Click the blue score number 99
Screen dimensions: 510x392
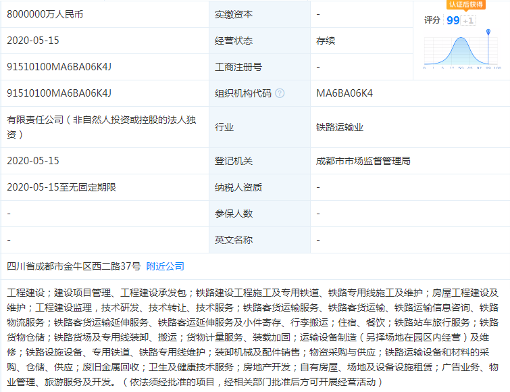[x=453, y=20]
